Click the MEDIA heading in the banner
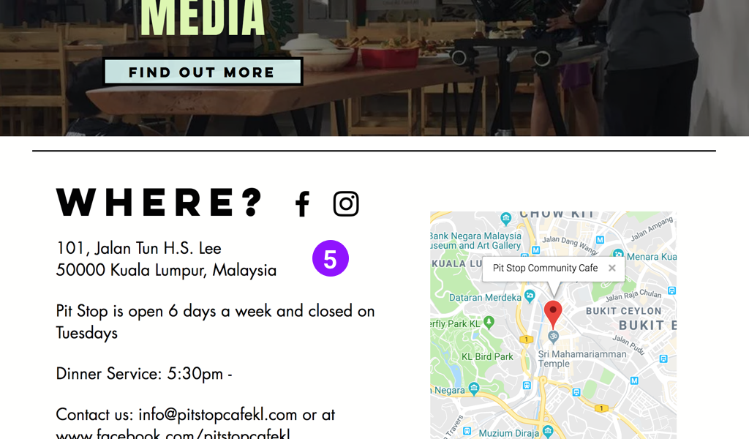Screen dimensions: 749x439 pyautogui.click(x=203, y=18)
